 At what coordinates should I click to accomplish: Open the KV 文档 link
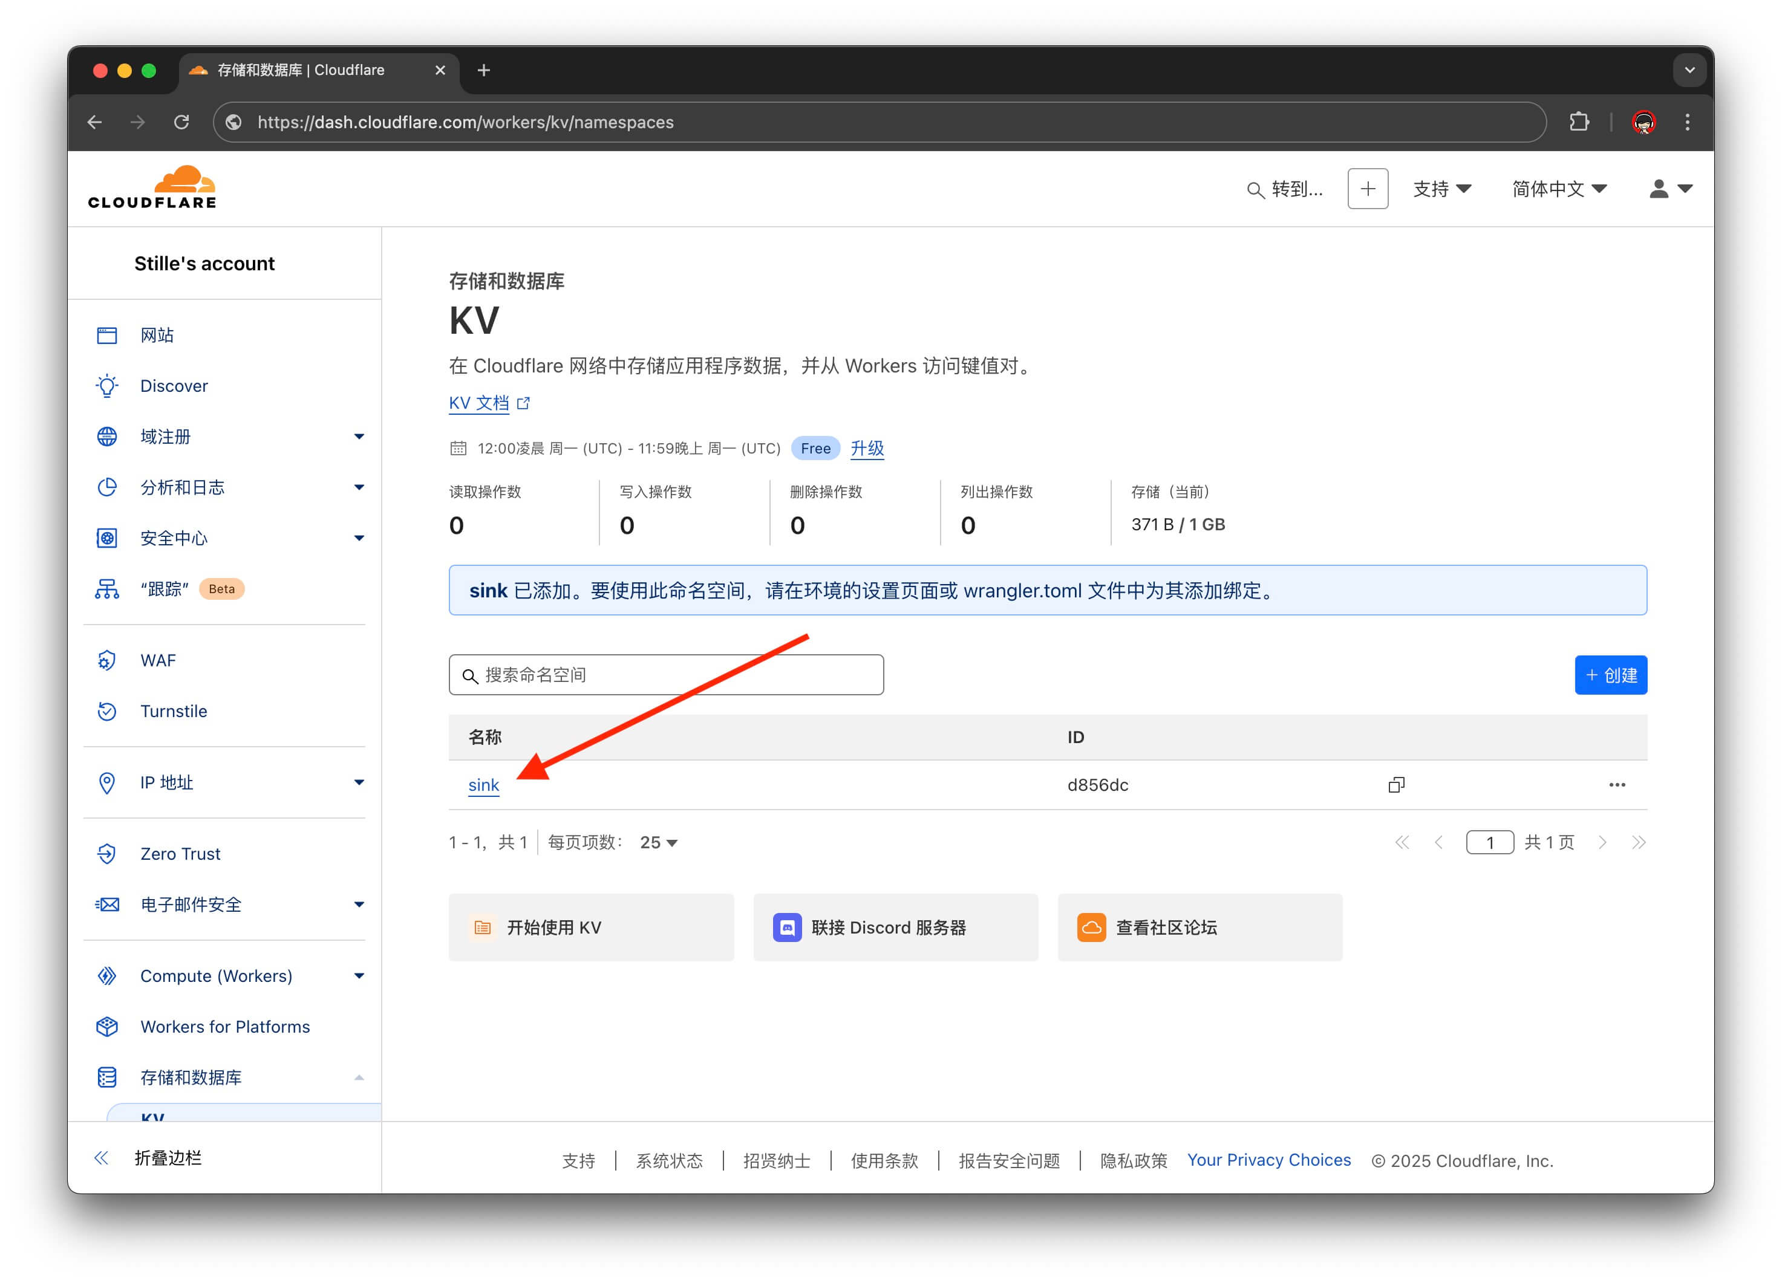(x=489, y=403)
